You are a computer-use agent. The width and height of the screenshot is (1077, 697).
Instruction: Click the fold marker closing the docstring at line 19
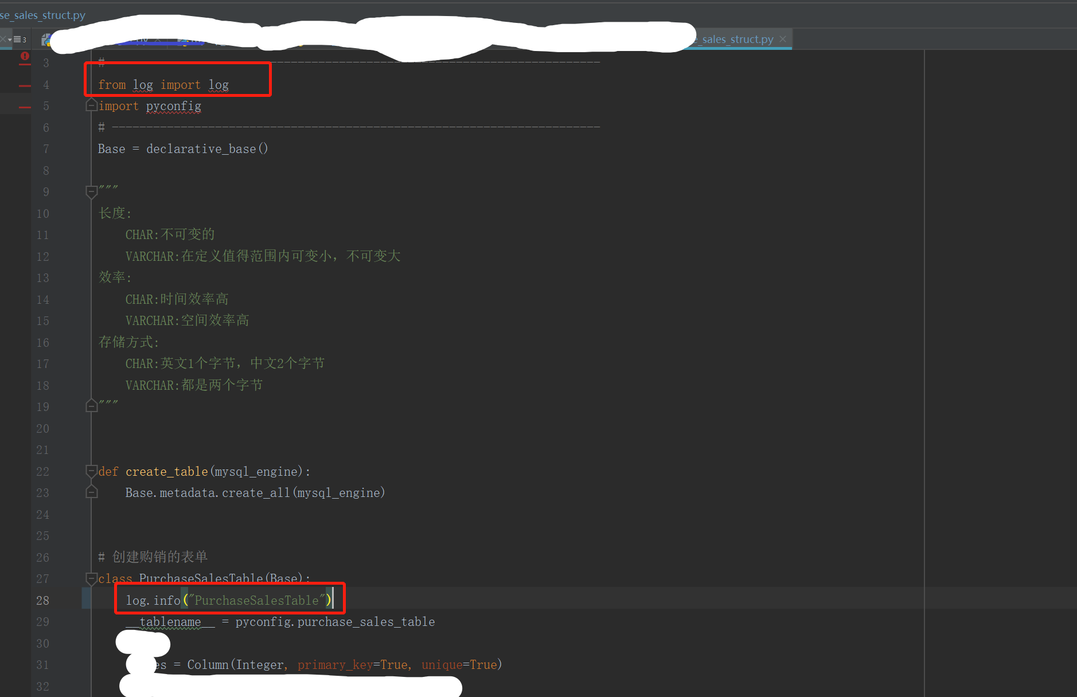tap(91, 405)
